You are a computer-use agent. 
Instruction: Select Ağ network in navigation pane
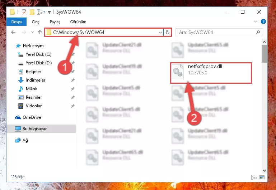click(25, 140)
